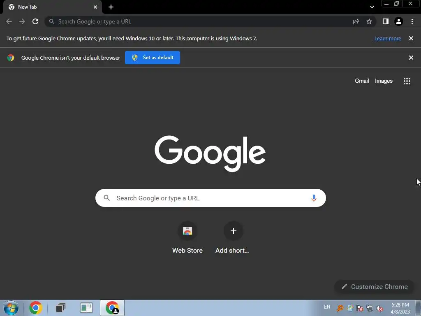Viewport: 421px width, 316px height.
Task: Open the Images link
Action: (384, 81)
